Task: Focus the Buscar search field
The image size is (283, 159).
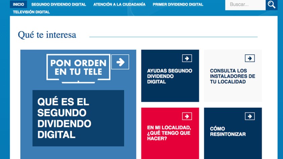Action: (245, 5)
